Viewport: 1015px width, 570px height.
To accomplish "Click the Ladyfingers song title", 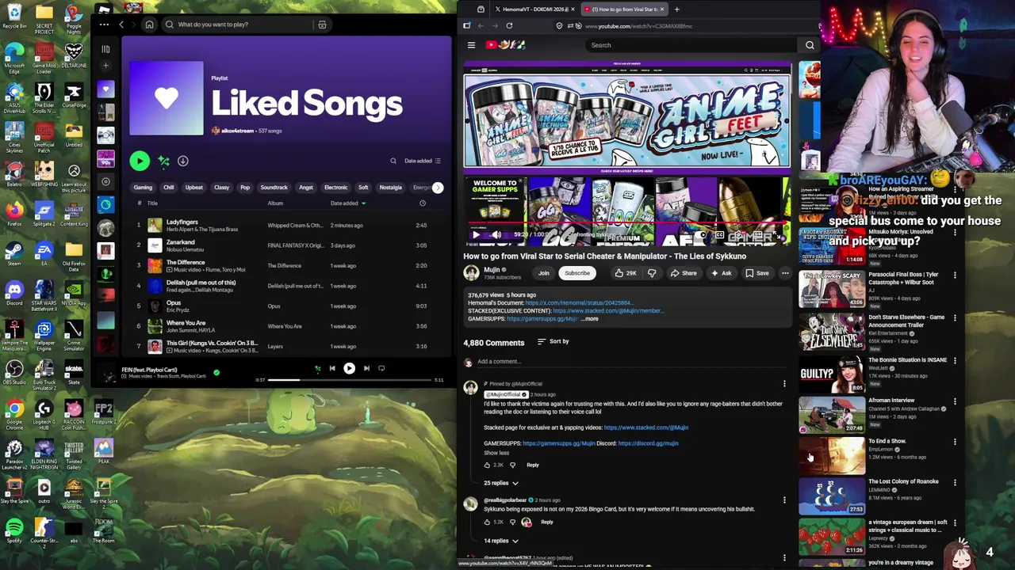I will point(182,222).
